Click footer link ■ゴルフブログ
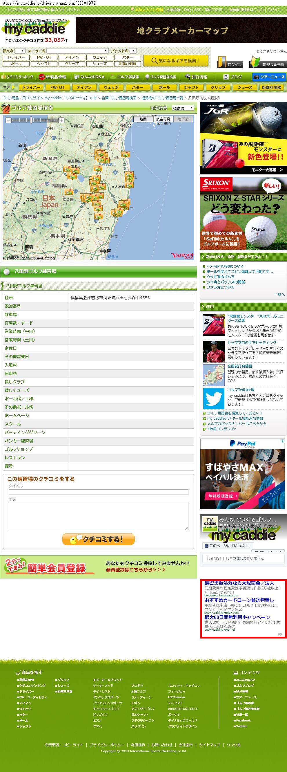 [244, 686]
